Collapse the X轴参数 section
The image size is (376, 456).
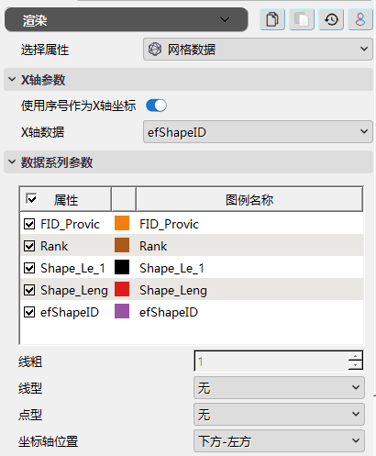[12, 80]
